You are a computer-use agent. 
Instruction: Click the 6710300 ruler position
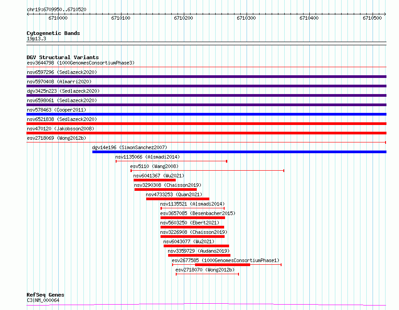click(x=246, y=18)
